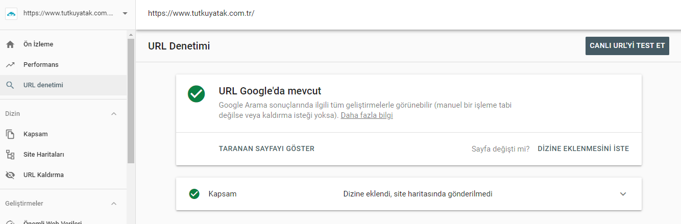Expand the Kapsam result card chevron
681x224 pixels.
tap(623, 194)
